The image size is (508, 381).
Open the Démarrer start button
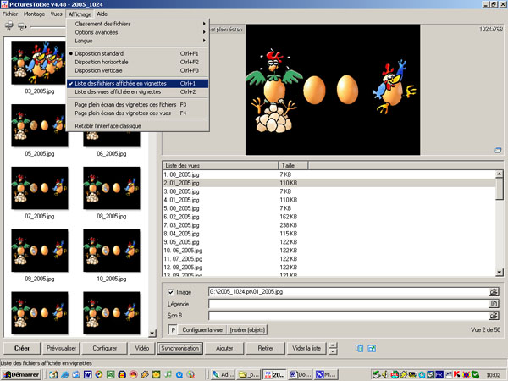(20, 374)
